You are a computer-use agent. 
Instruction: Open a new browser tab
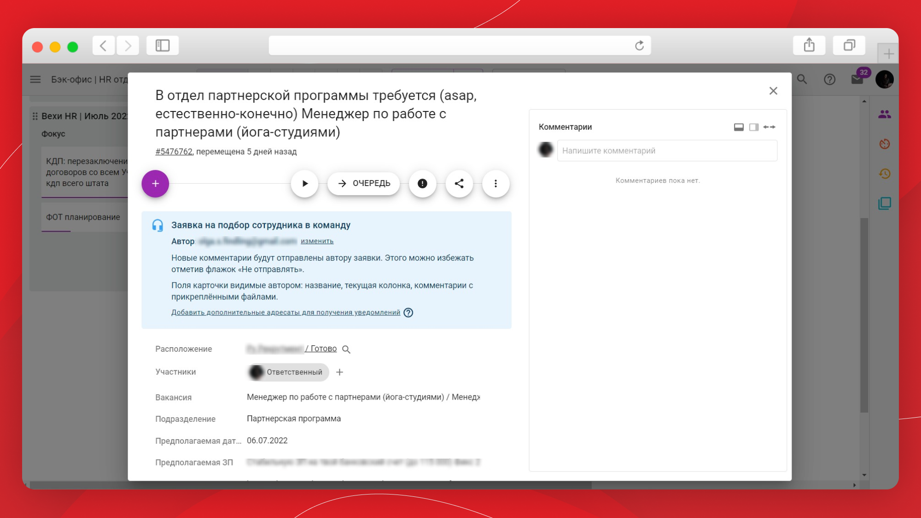click(x=888, y=54)
